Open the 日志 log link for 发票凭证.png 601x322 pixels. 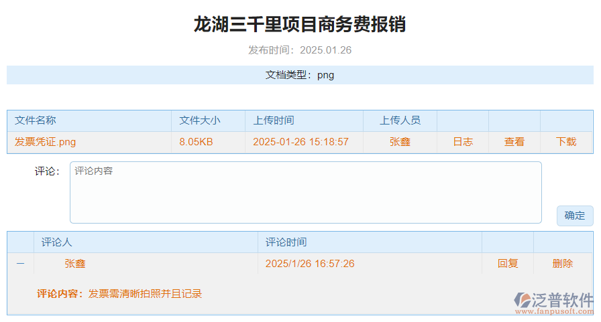(x=463, y=142)
